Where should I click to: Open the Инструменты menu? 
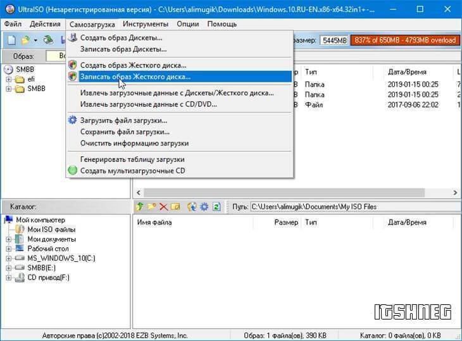(x=146, y=24)
